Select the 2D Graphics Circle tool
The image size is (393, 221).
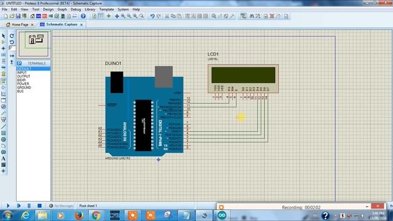coord(3,139)
